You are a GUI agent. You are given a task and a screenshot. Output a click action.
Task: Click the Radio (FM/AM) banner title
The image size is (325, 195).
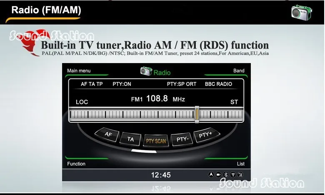click(46, 10)
